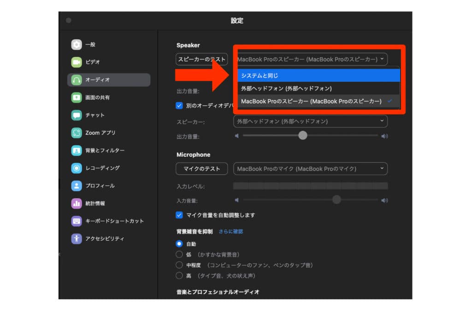Click the Chat (チャット) bubble icon

coord(77,115)
